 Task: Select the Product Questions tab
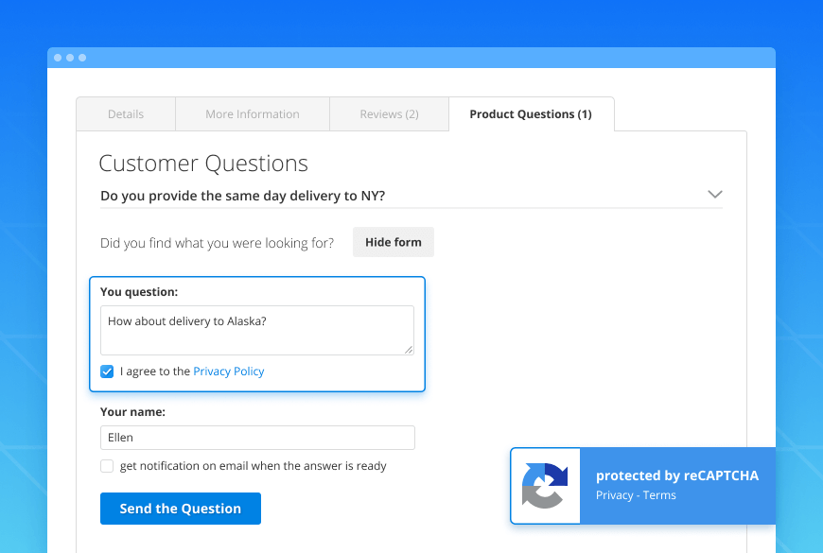[531, 113]
